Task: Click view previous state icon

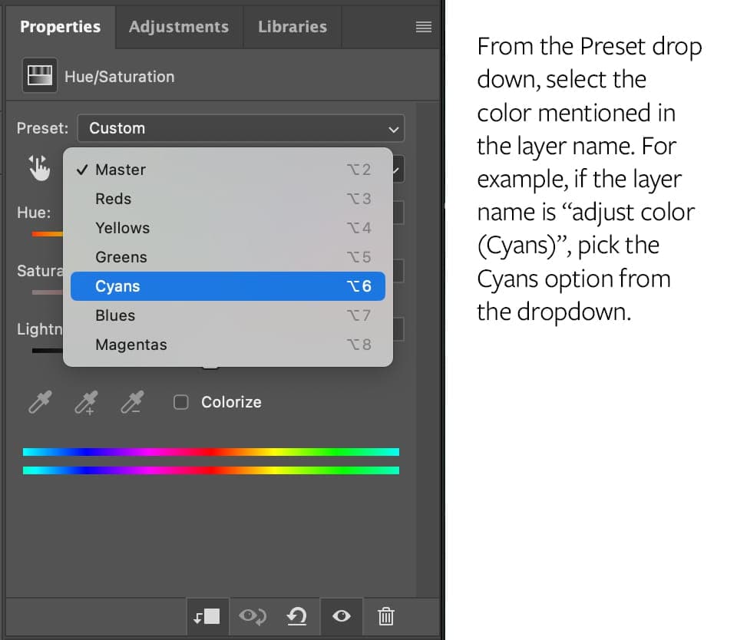Action: pos(253,615)
